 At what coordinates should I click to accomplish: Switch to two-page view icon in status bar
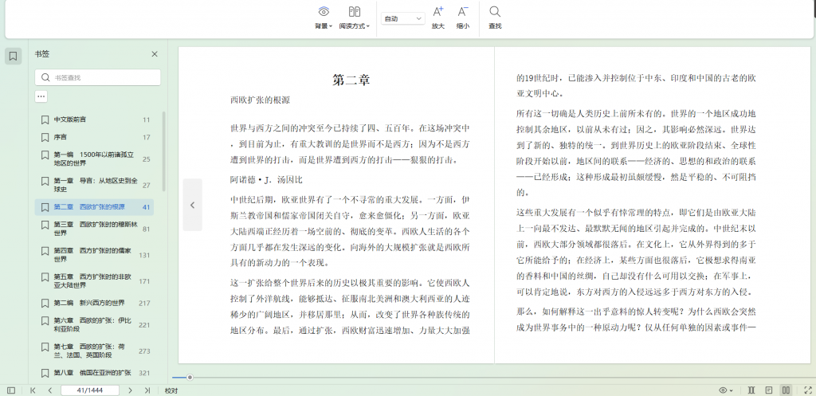(x=786, y=390)
